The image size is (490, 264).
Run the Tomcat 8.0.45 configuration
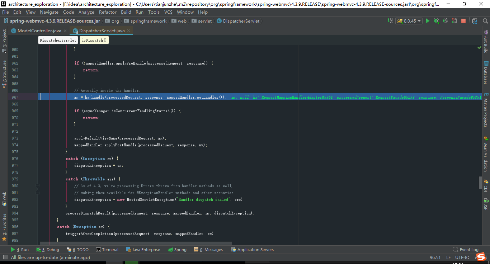[428, 20]
